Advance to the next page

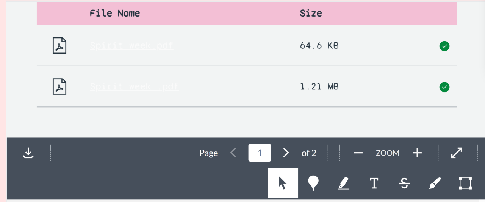pyautogui.click(x=286, y=153)
